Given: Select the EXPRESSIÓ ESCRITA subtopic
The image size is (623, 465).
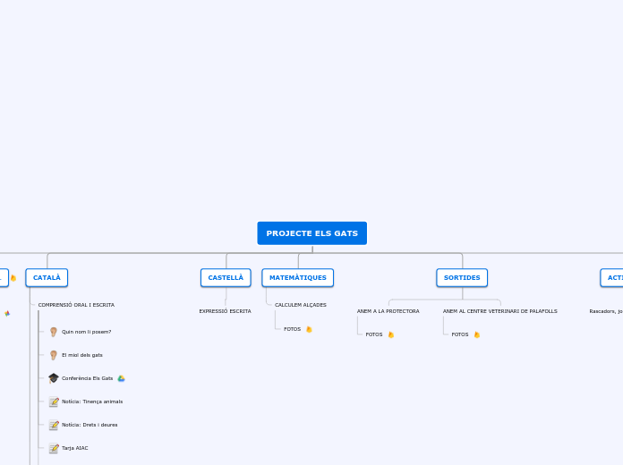Looking at the screenshot, I should click(225, 311).
